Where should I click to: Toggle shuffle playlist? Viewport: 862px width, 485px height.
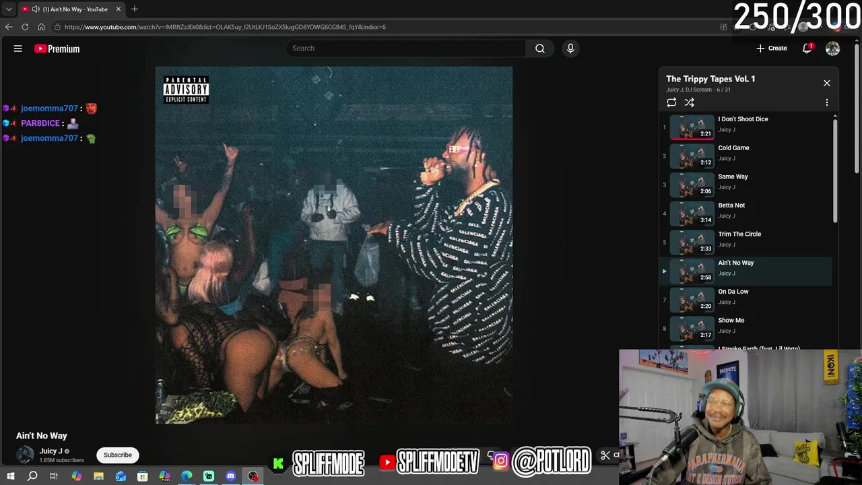pos(689,102)
